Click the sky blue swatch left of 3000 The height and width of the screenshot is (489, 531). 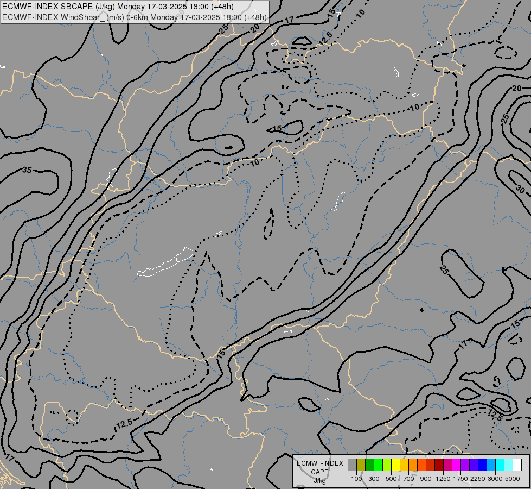(x=491, y=465)
